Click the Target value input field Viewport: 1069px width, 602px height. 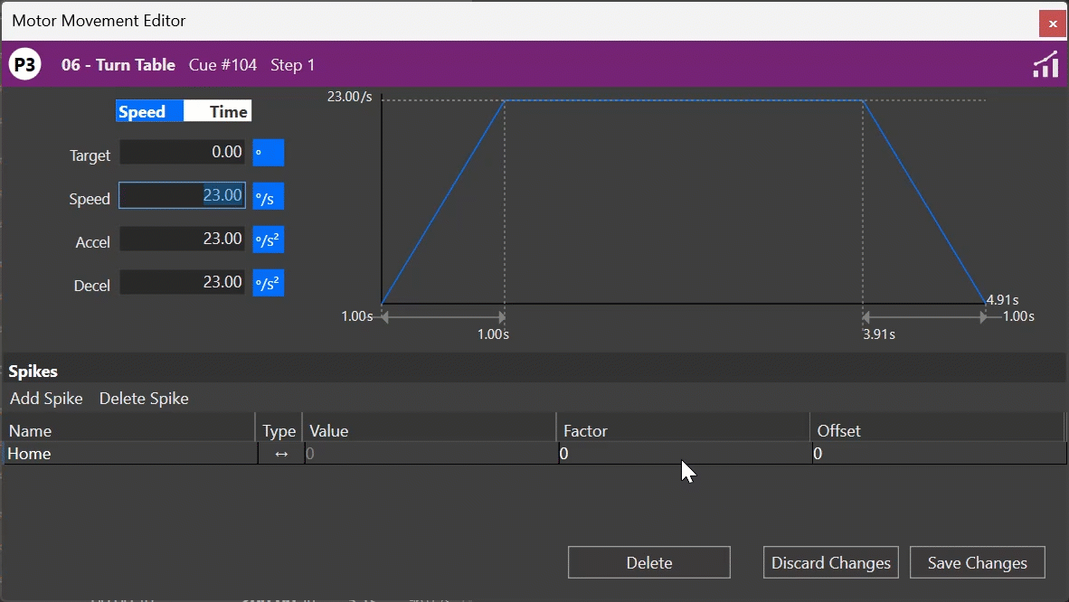coord(181,153)
